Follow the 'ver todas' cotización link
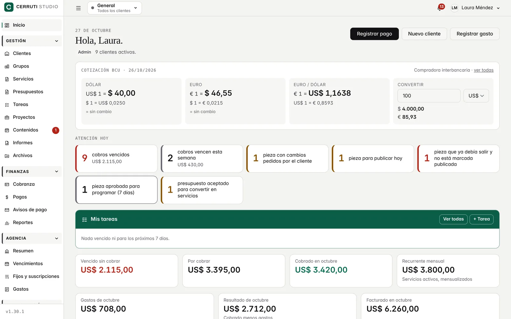 coord(484,70)
